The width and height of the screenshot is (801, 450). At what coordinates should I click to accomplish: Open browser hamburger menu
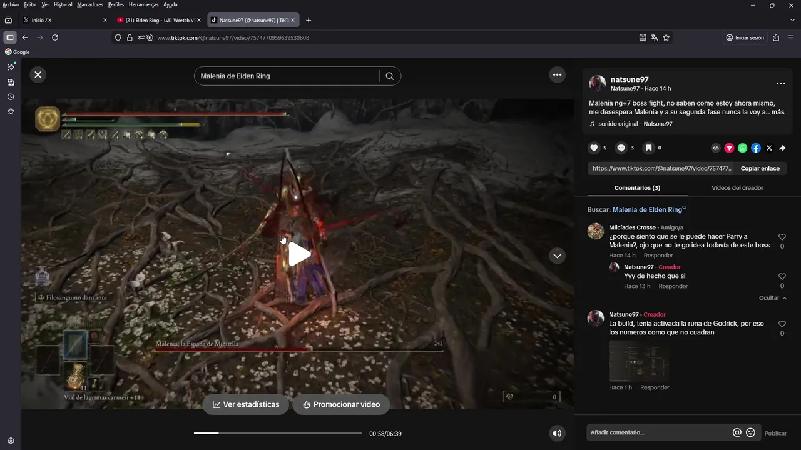(x=791, y=37)
